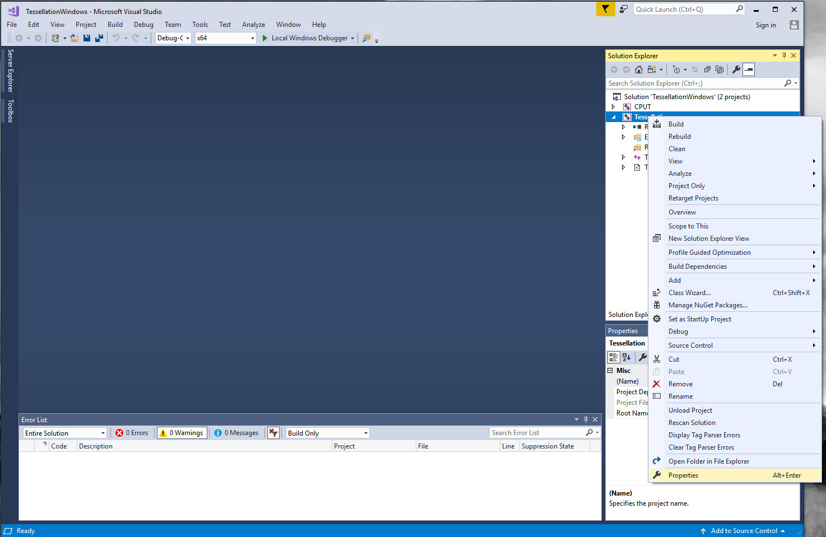
Task: Open the notifications flag icon
Action: pyautogui.click(x=605, y=9)
